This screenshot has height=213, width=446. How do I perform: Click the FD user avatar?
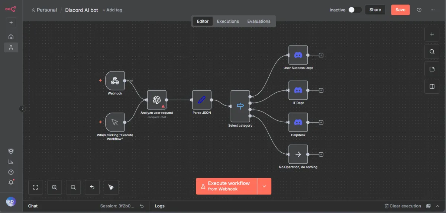tap(11, 202)
